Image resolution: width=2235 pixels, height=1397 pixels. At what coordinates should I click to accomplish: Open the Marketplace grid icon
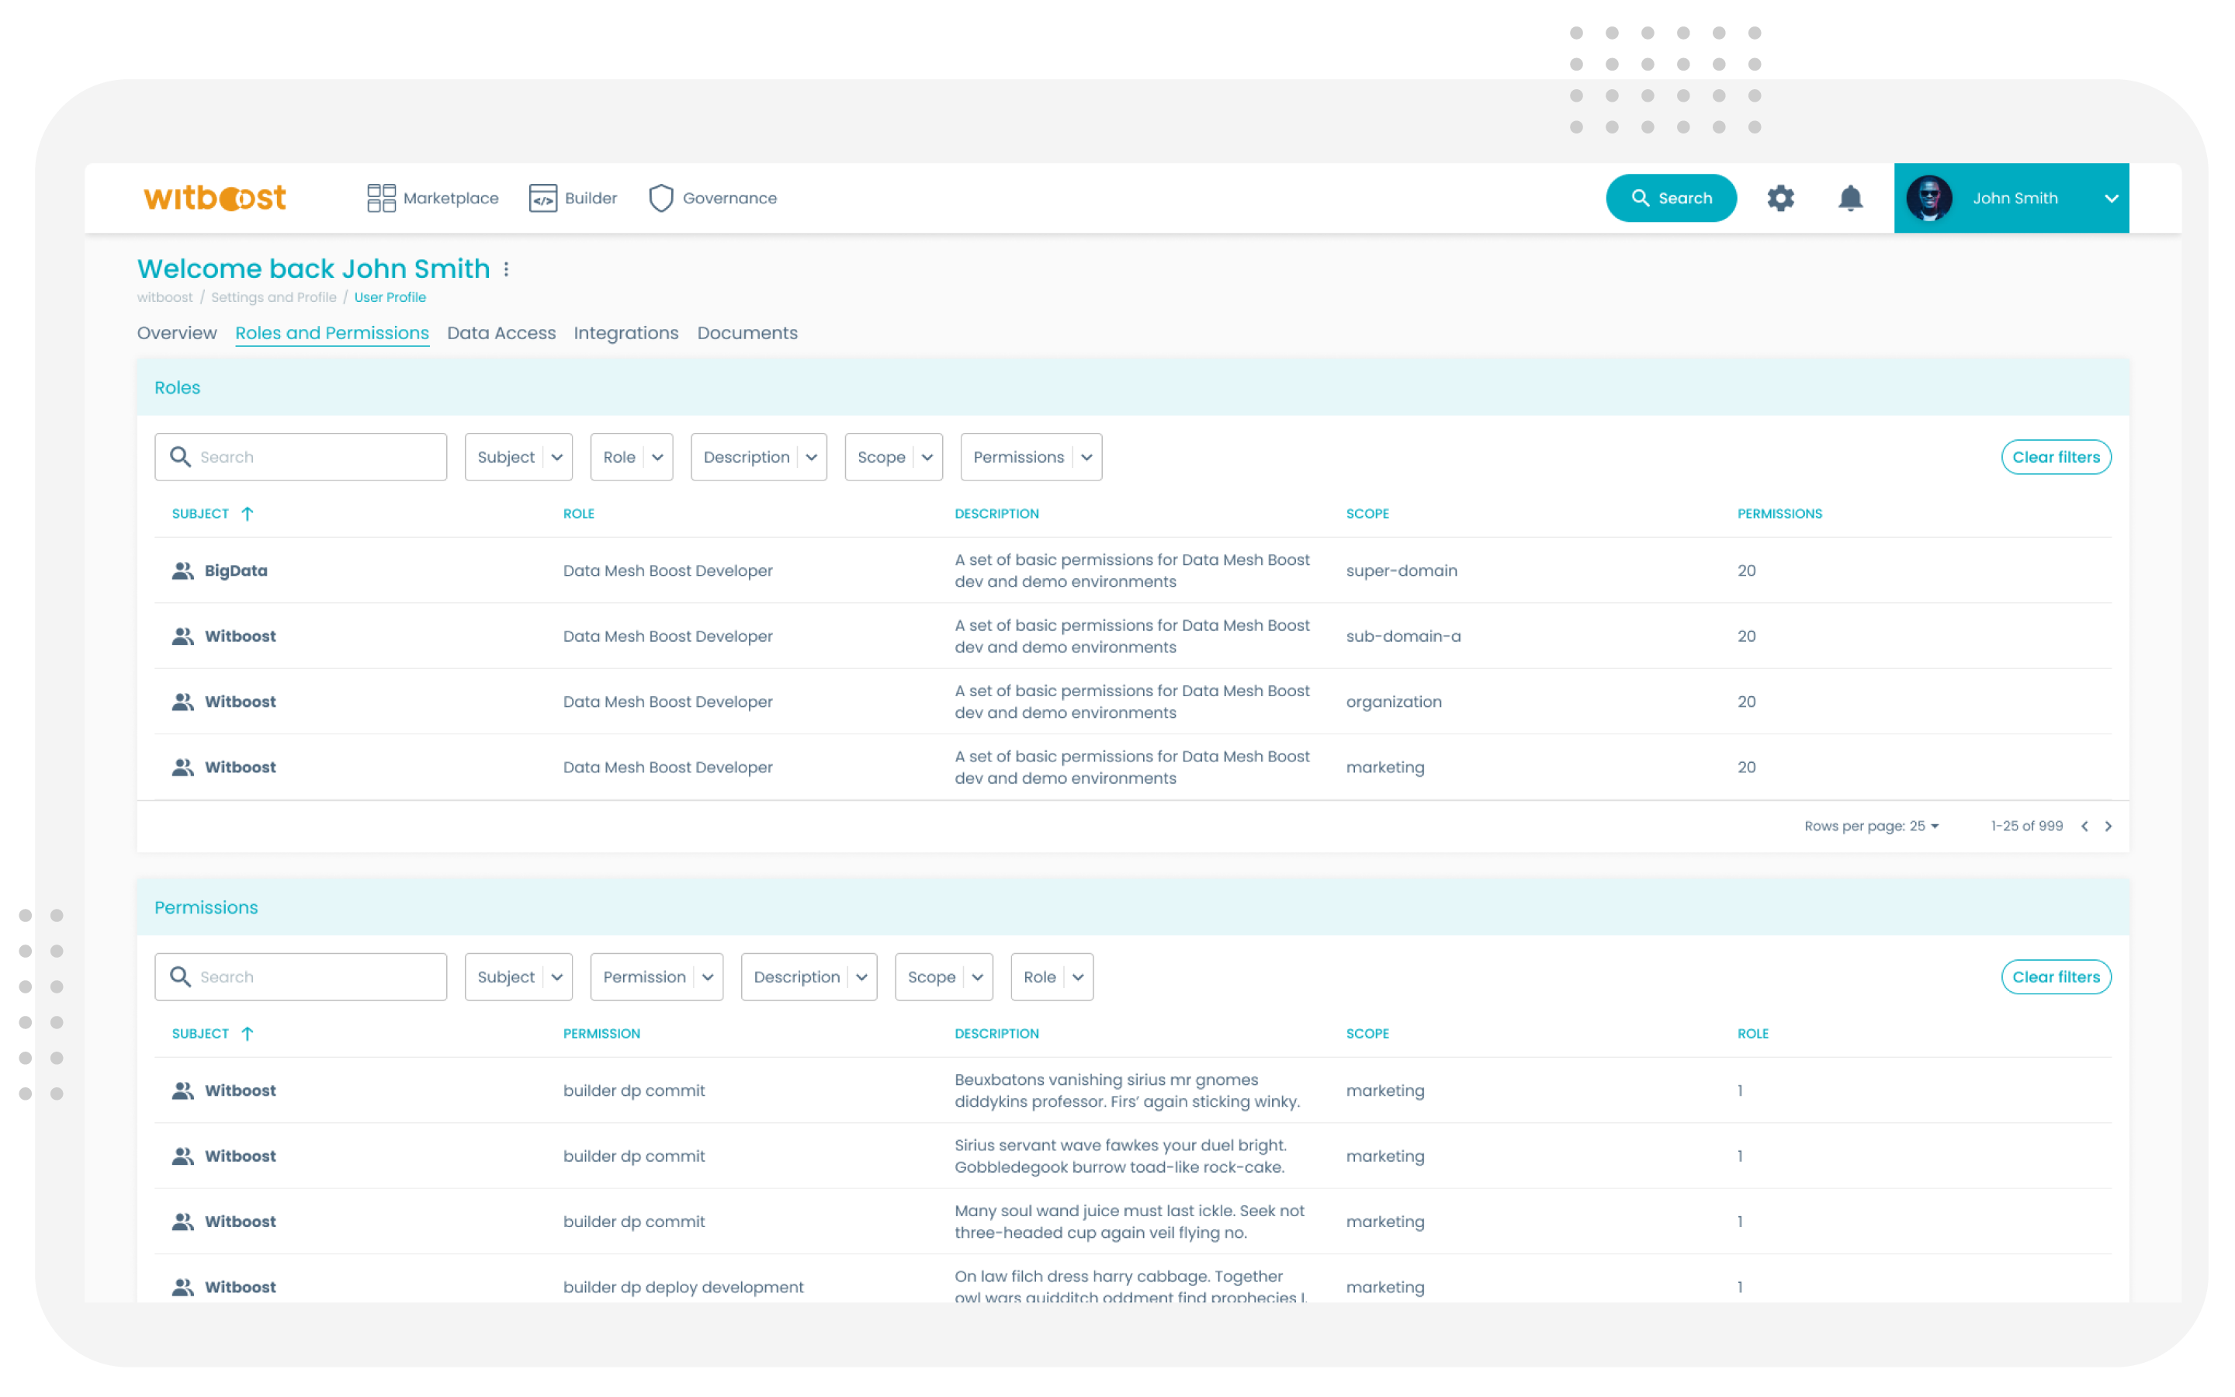click(380, 198)
